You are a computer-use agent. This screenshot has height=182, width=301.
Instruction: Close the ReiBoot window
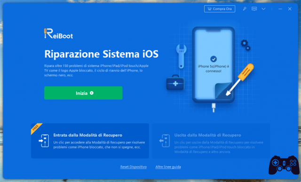coord(290,9)
